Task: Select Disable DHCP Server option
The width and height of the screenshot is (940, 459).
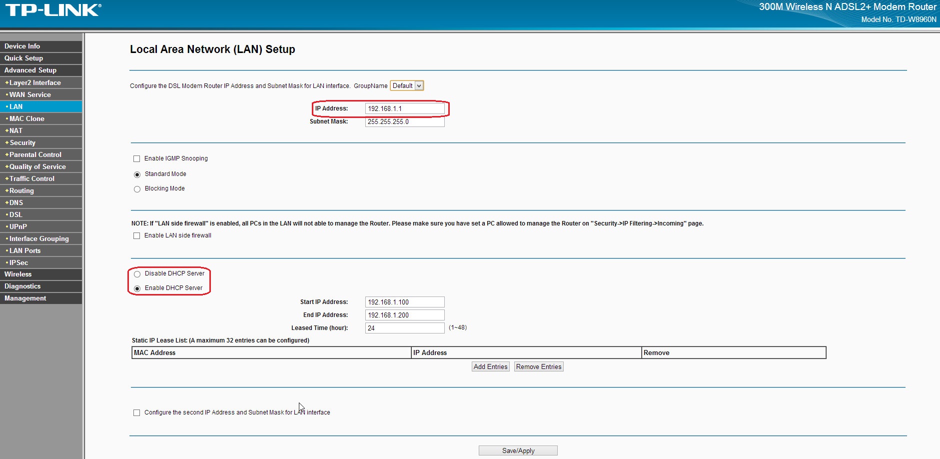Action: pos(137,274)
